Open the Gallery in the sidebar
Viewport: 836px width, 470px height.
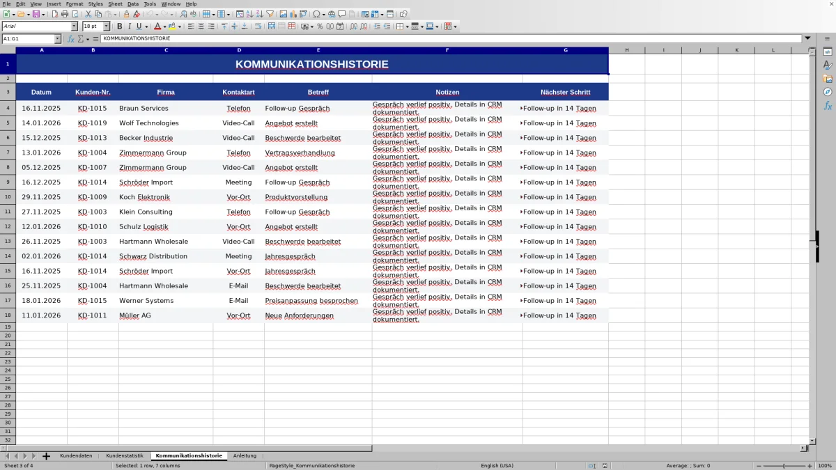tap(827, 77)
